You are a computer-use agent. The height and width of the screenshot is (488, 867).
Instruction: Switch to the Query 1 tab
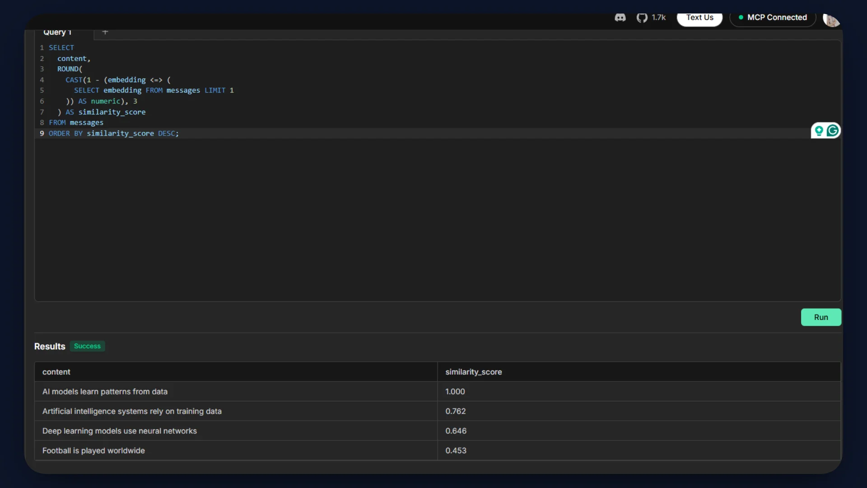(x=57, y=33)
